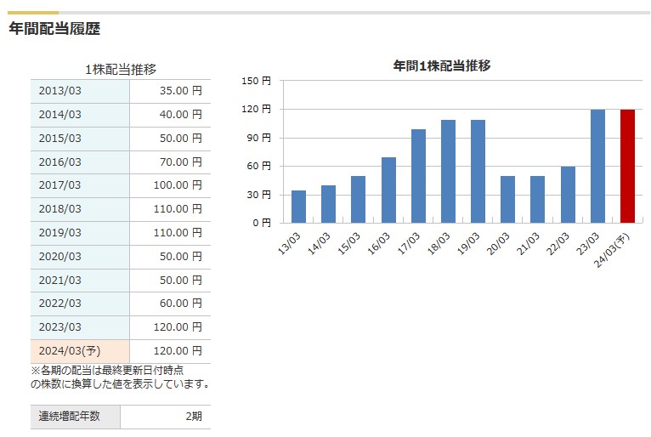Click the 16/03 bar in the chart
This screenshot has width=651, height=437.
tap(388, 190)
